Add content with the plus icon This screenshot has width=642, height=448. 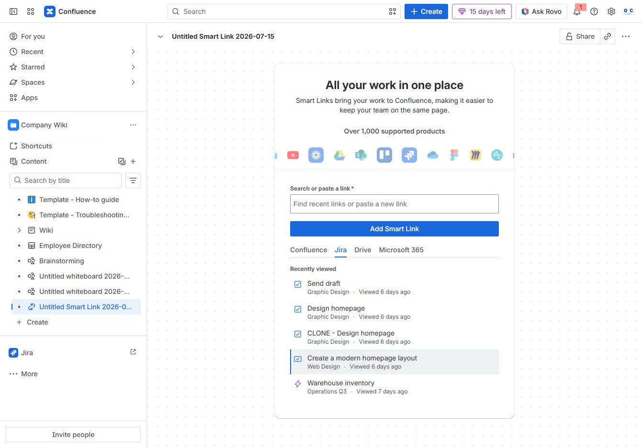(x=133, y=161)
